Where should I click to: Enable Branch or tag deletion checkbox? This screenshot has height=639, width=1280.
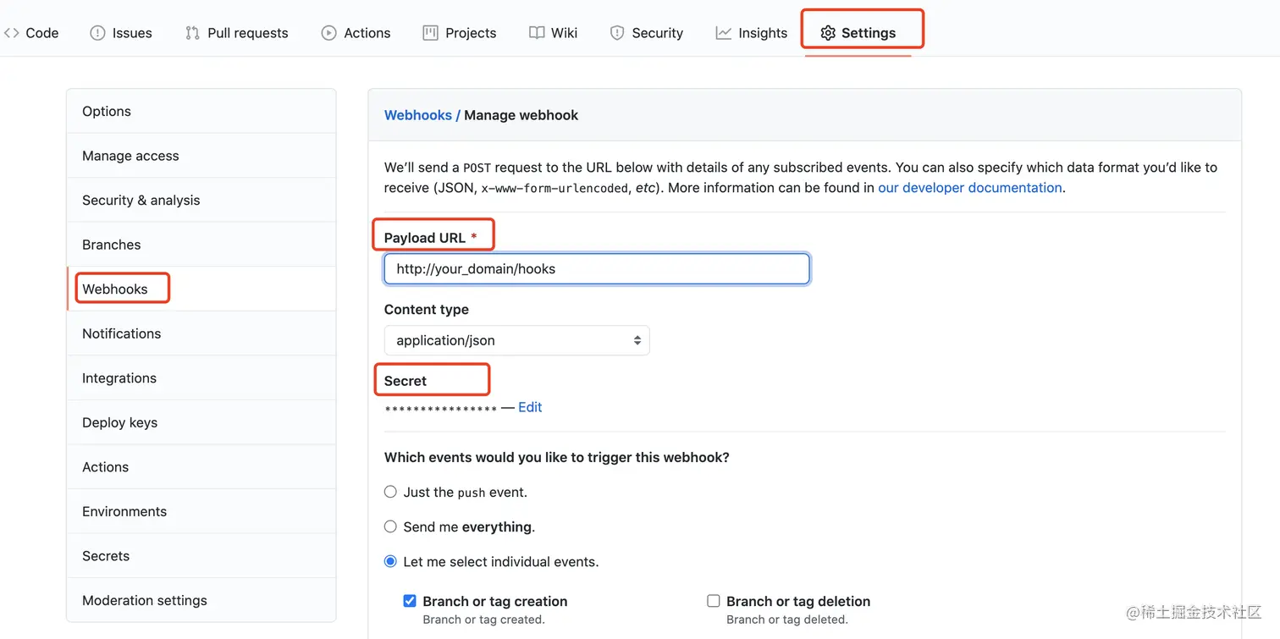click(x=714, y=601)
